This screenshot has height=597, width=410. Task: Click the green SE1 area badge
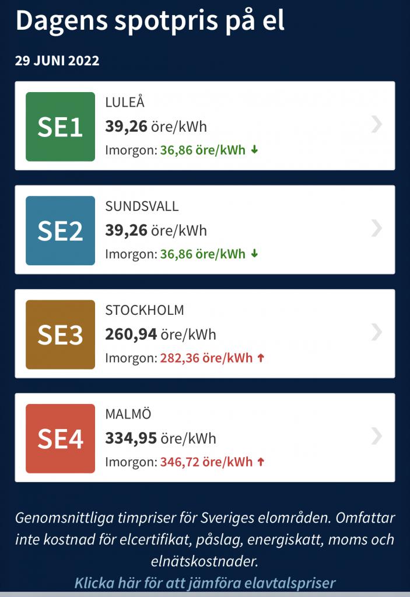pos(60,127)
